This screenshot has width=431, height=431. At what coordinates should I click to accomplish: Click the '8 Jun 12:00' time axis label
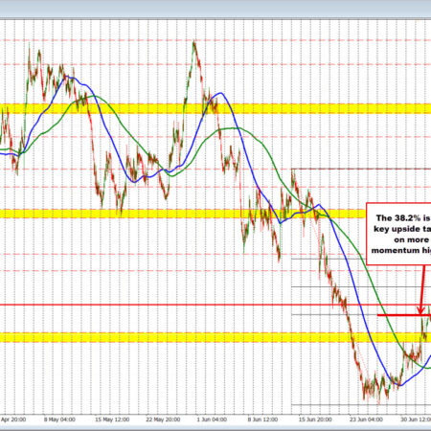pos(262,420)
